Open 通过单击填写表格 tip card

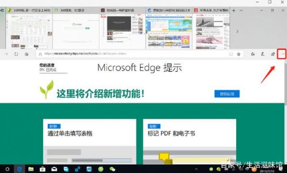click(90, 141)
